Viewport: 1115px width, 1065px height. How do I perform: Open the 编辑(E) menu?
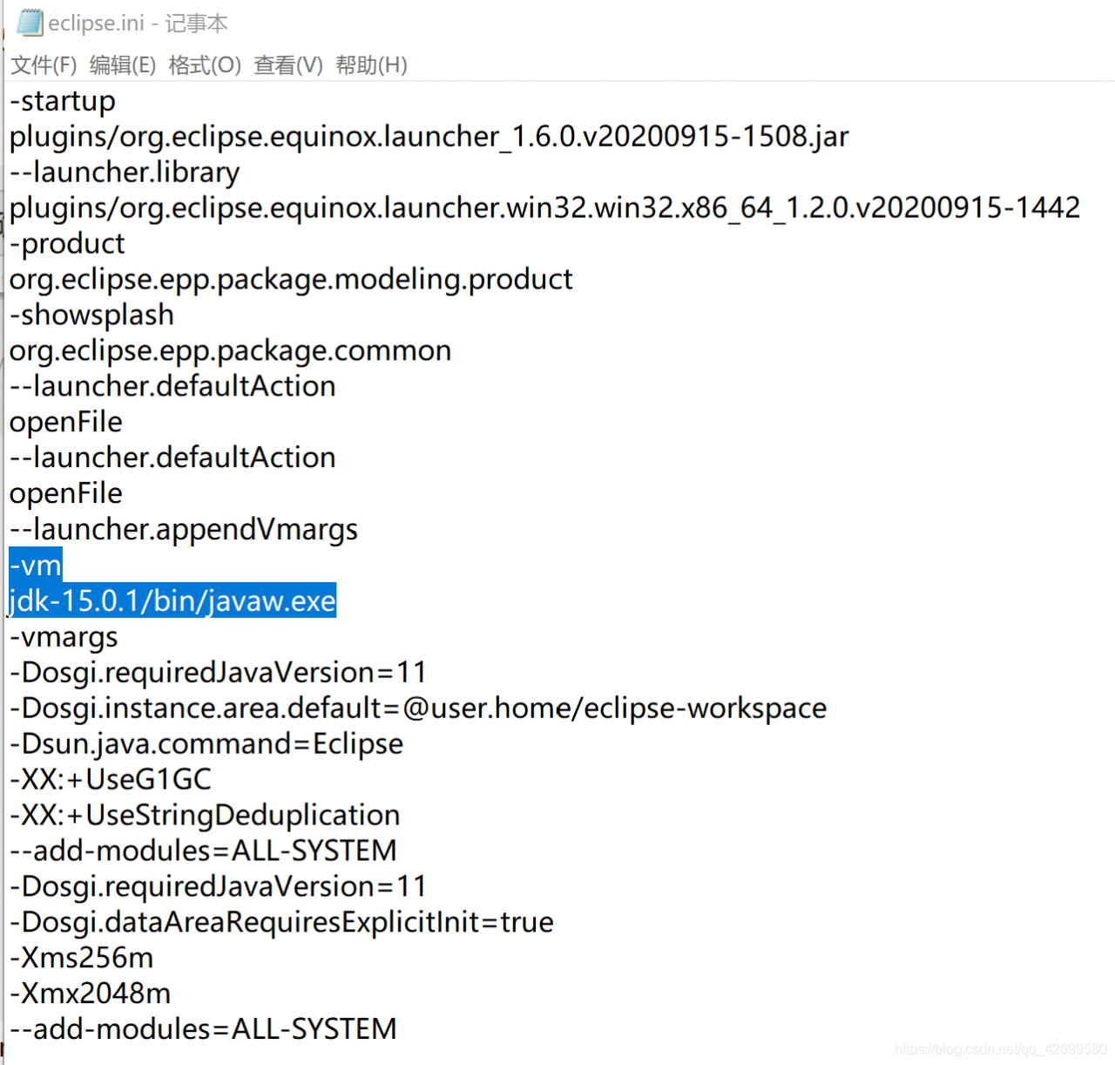pyautogui.click(x=123, y=65)
